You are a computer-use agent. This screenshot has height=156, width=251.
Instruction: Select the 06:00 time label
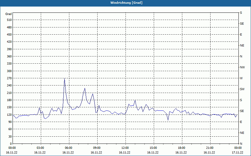(x=68, y=148)
